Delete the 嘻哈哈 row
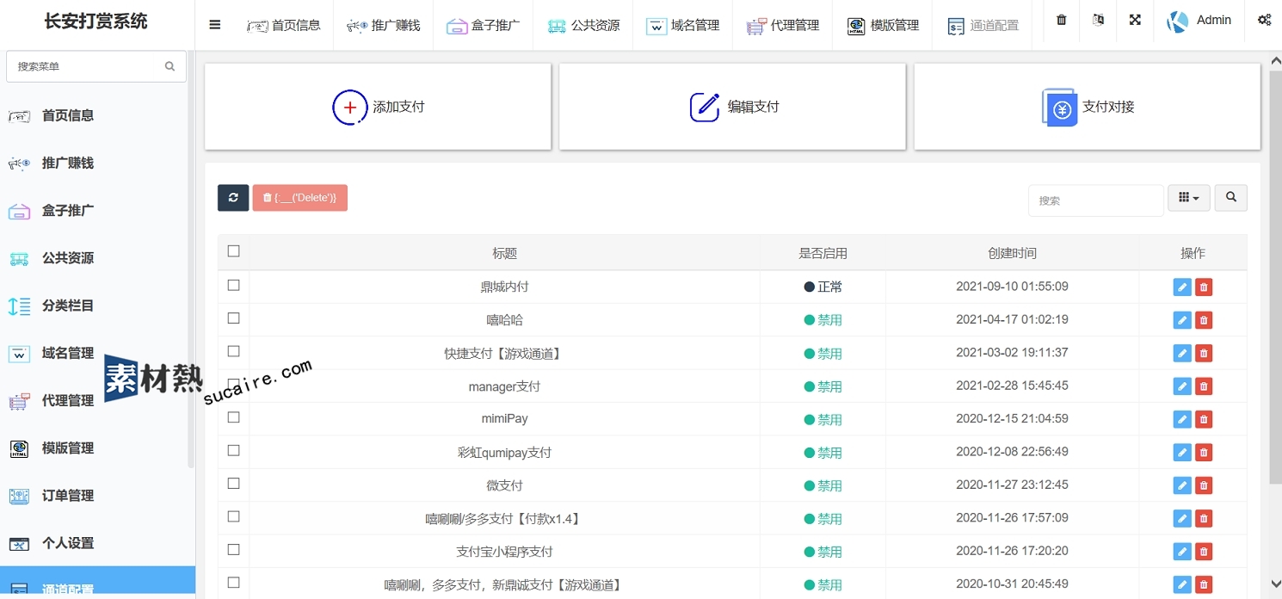1282x599 pixels. pos(1204,320)
